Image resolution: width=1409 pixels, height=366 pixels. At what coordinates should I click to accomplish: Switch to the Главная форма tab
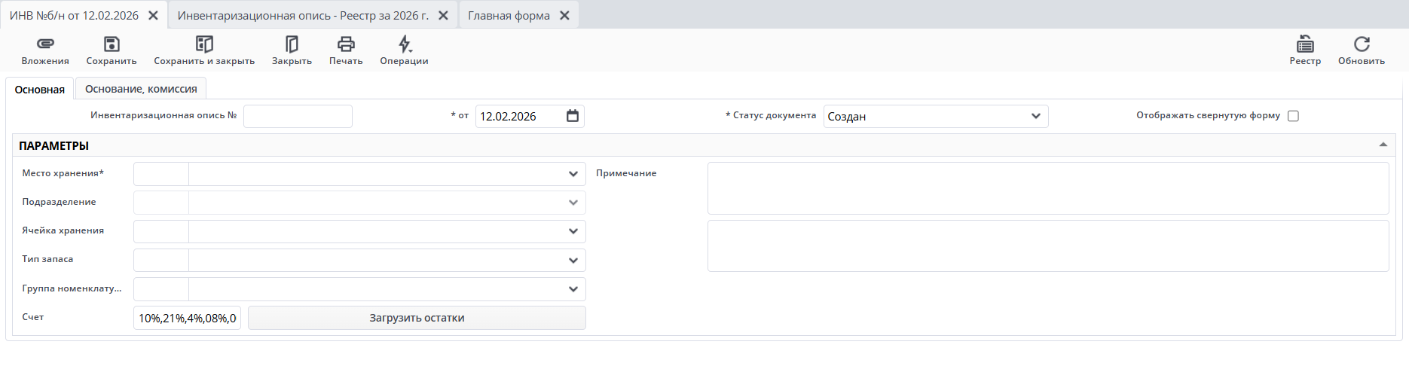coord(509,16)
